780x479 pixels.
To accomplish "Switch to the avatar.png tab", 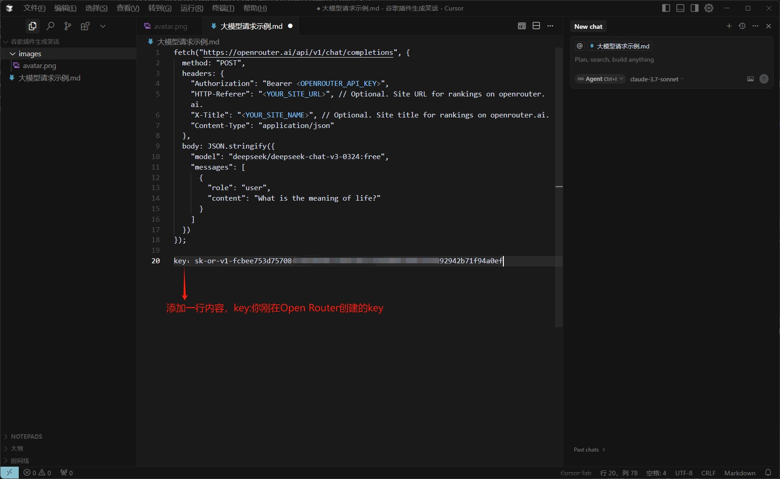I will click(170, 27).
